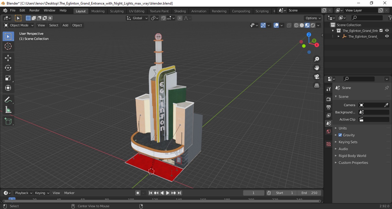Click the End frame 250 field

[309, 193]
